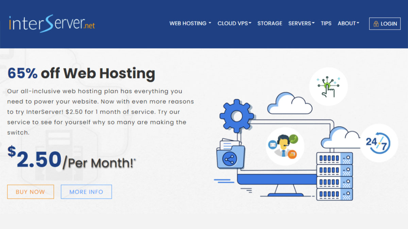This screenshot has width=408, height=229.
Task: Open the Tips menu item
Action: point(326,23)
